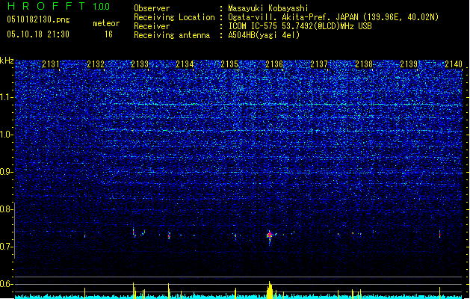This screenshot has width=470, height=299.
Task: Click the 'Receiver' field label
Action: point(152,26)
